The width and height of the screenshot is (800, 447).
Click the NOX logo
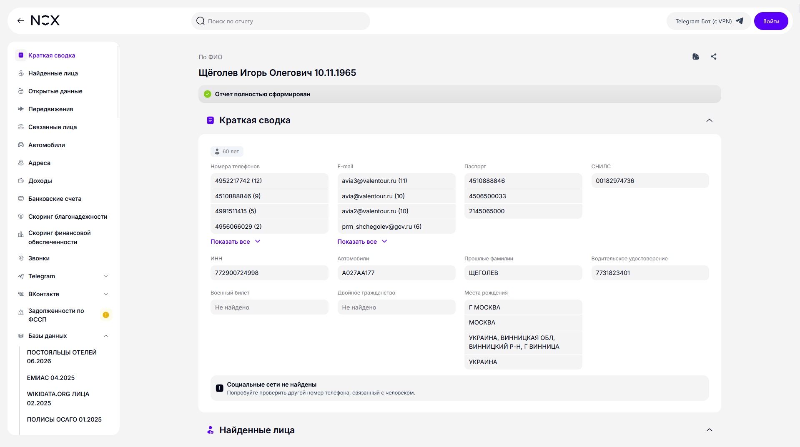[x=45, y=20]
